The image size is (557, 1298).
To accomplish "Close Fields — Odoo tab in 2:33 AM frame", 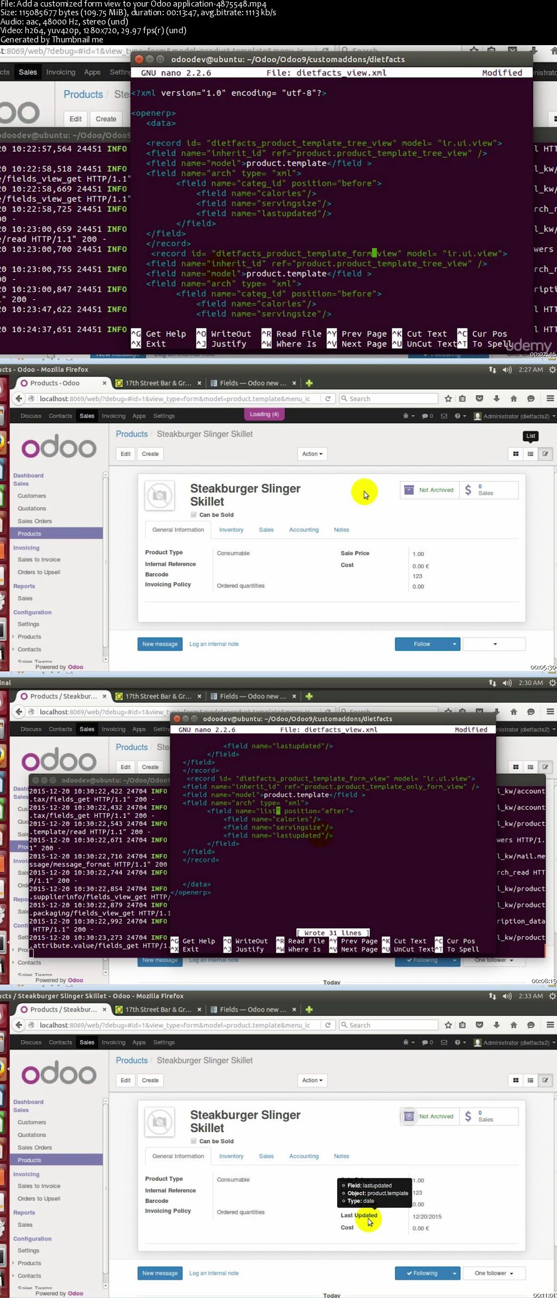I will click(x=294, y=1010).
